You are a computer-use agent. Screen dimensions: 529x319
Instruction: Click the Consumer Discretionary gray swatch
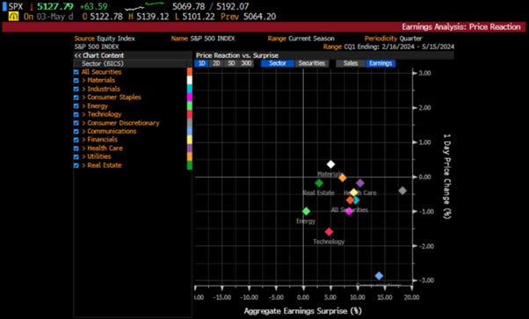pyautogui.click(x=190, y=122)
